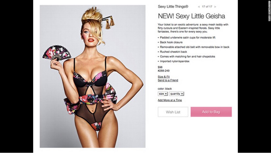Choose the Add More at a Time link
Viewport: 271px width, 153px height.
click(170, 100)
